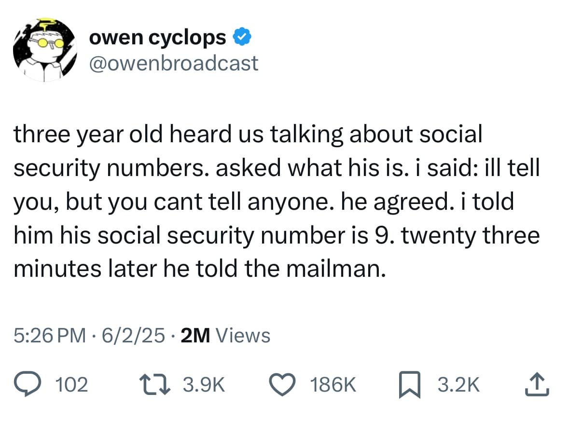Click the blue verified badge

click(241, 37)
